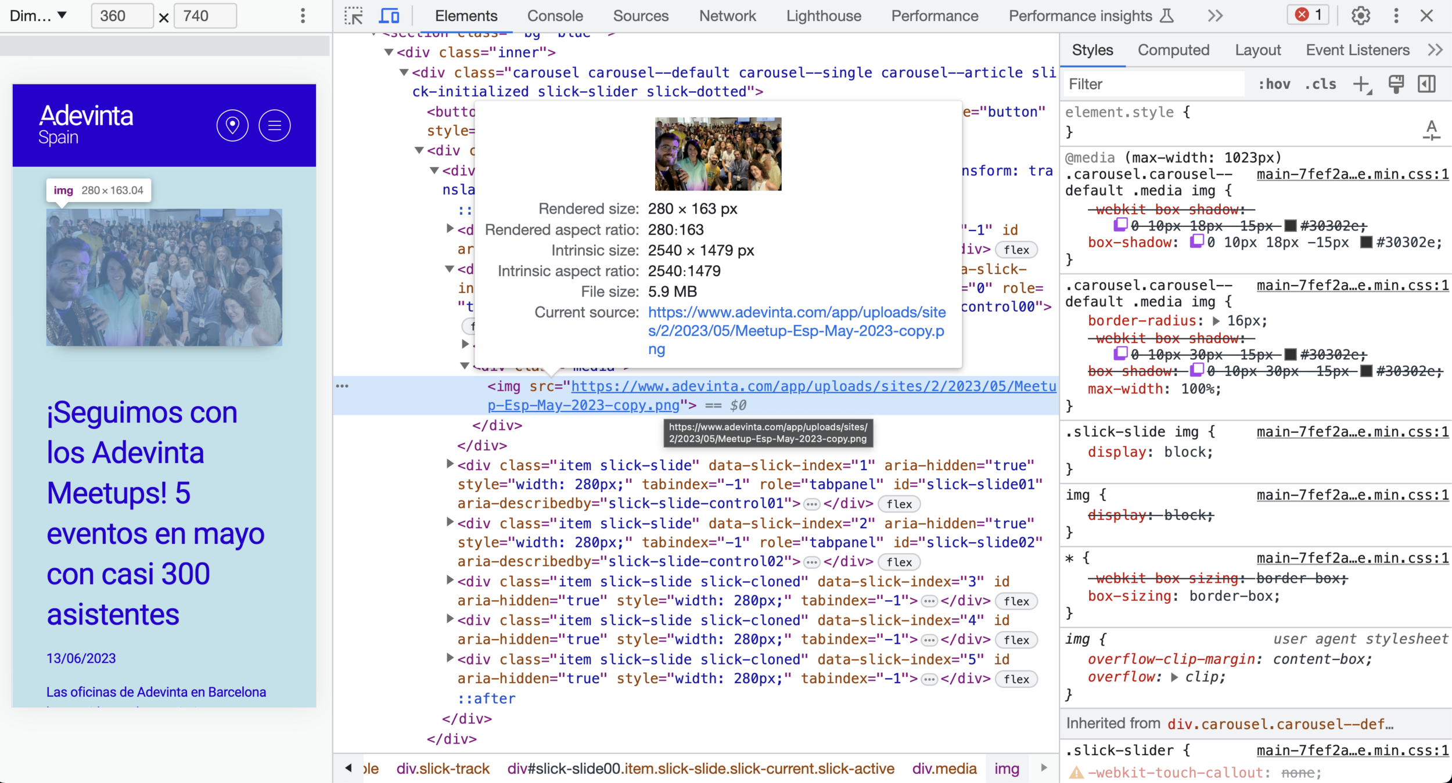Screen dimensions: 1452x783
Task: Open main-7fef2a min.css link for .slick-slide img
Action: [x=1352, y=432]
